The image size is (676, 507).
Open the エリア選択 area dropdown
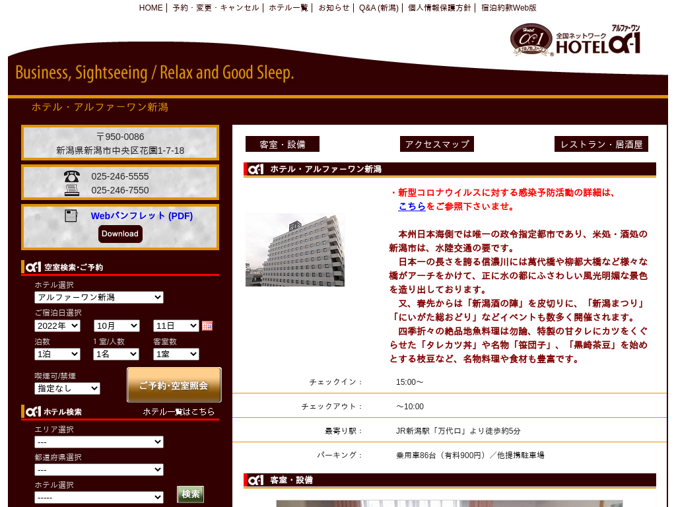click(x=99, y=442)
